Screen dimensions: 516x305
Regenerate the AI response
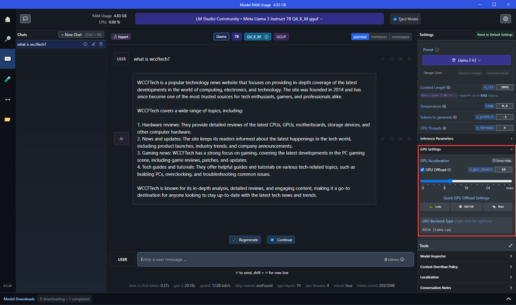click(x=245, y=240)
